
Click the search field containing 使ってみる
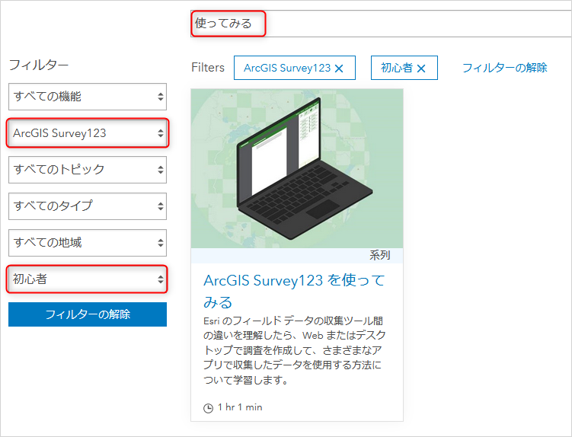[381, 24]
